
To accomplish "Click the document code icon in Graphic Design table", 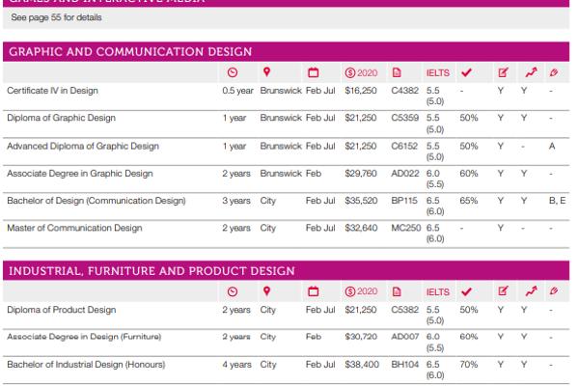I will click(x=397, y=72).
